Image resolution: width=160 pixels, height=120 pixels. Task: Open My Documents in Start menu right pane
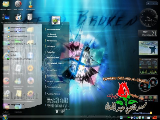[x=53, y=29]
